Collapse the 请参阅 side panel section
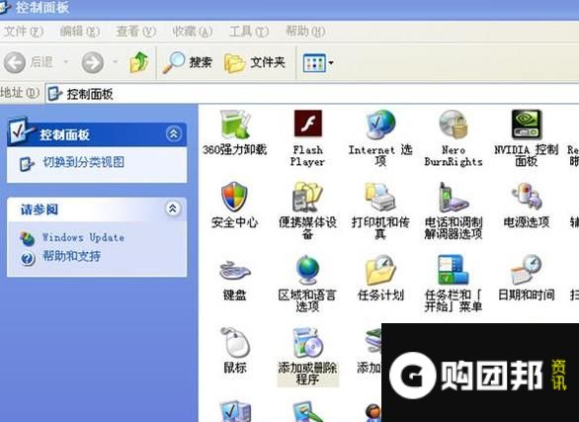579x422 pixels. [x=173, y=209]
